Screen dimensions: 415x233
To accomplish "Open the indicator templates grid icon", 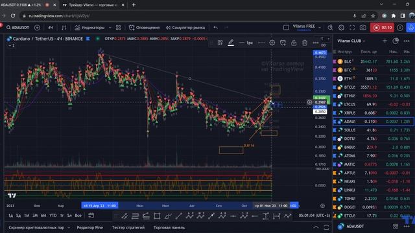I will pos(119,27).
